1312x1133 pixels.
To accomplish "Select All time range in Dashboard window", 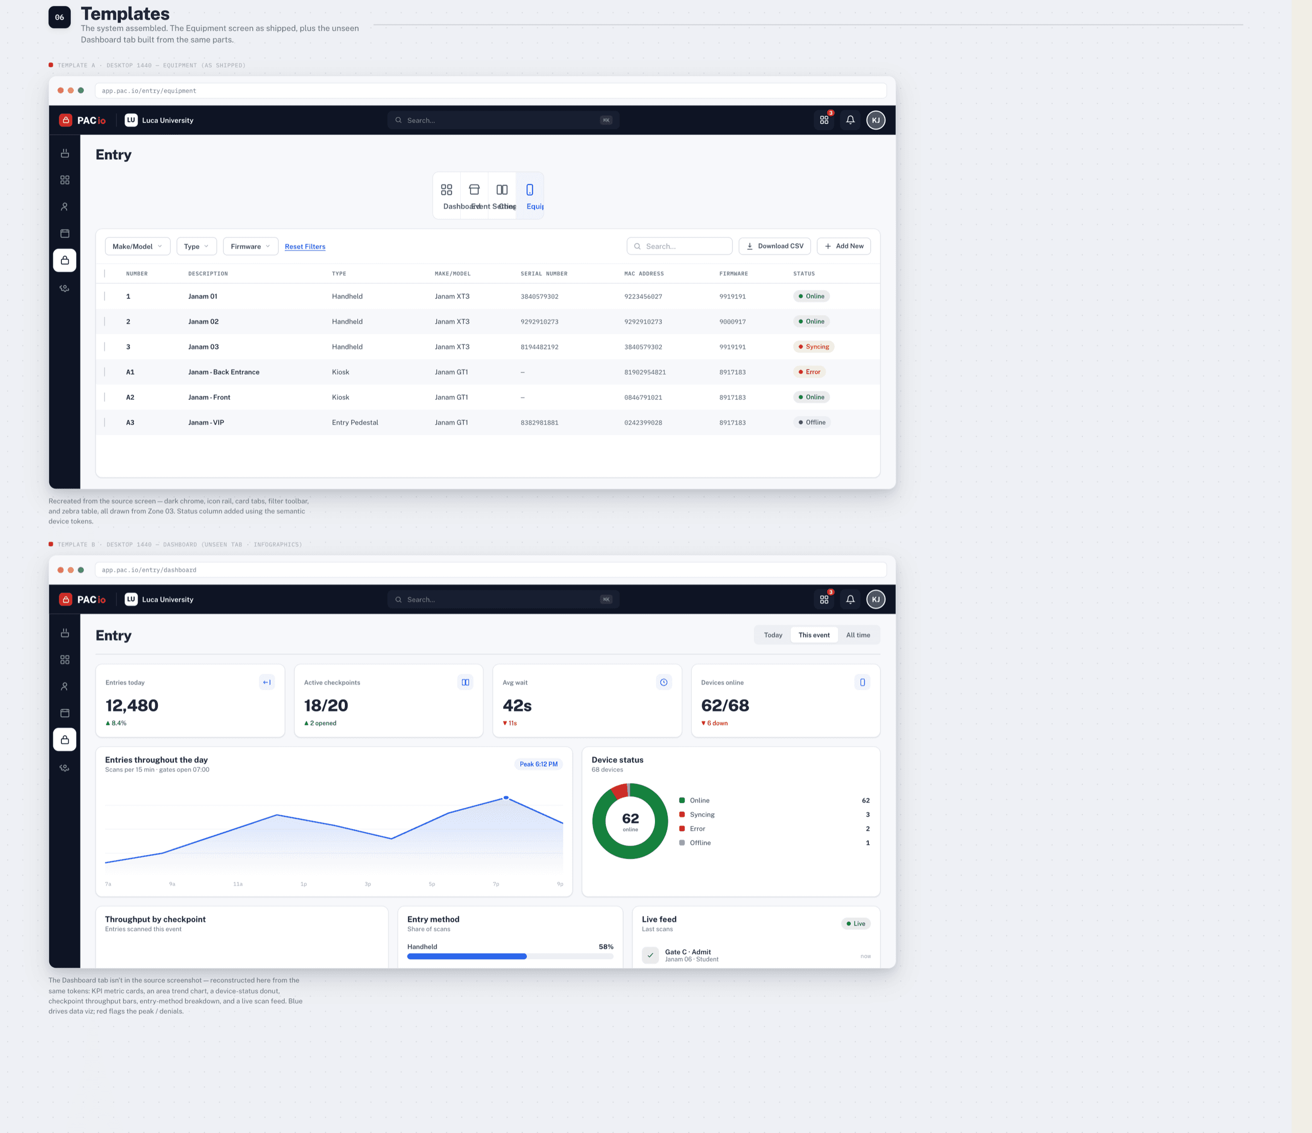I will [858, 635].
